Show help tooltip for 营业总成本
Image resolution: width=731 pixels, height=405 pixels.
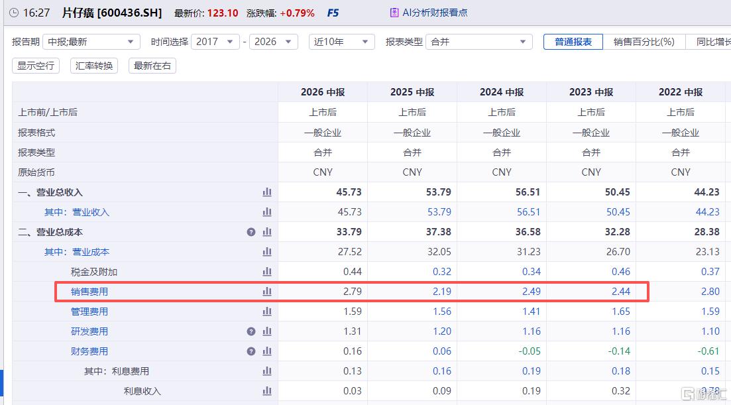point(251,232)
